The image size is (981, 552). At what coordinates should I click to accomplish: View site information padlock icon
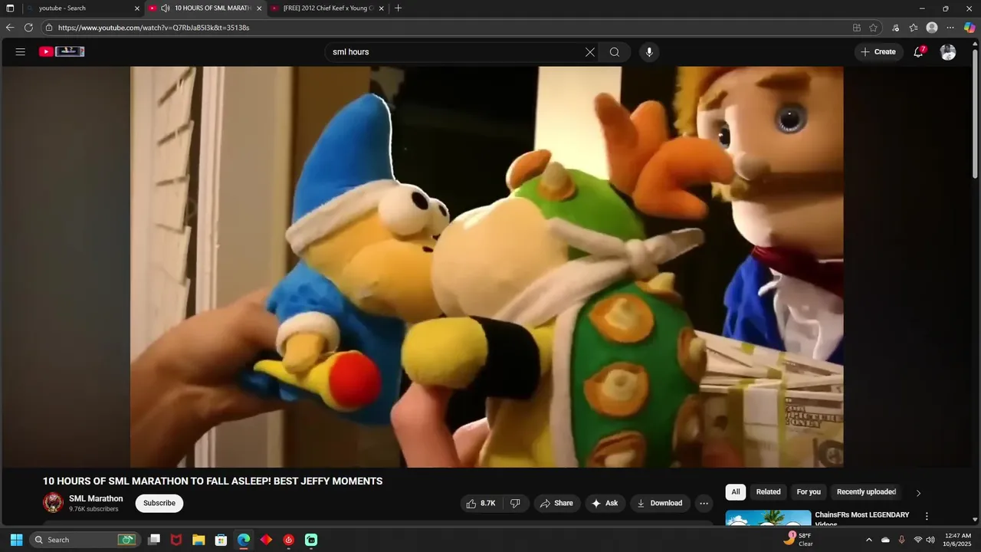point(48,28)
